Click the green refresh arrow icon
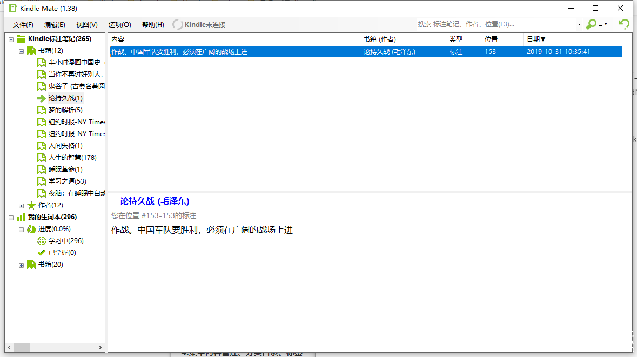This screenshot has width=637, height=357. click(623, 24)
